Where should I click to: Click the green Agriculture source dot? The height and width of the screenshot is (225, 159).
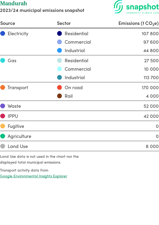click(x=3, y=136)
